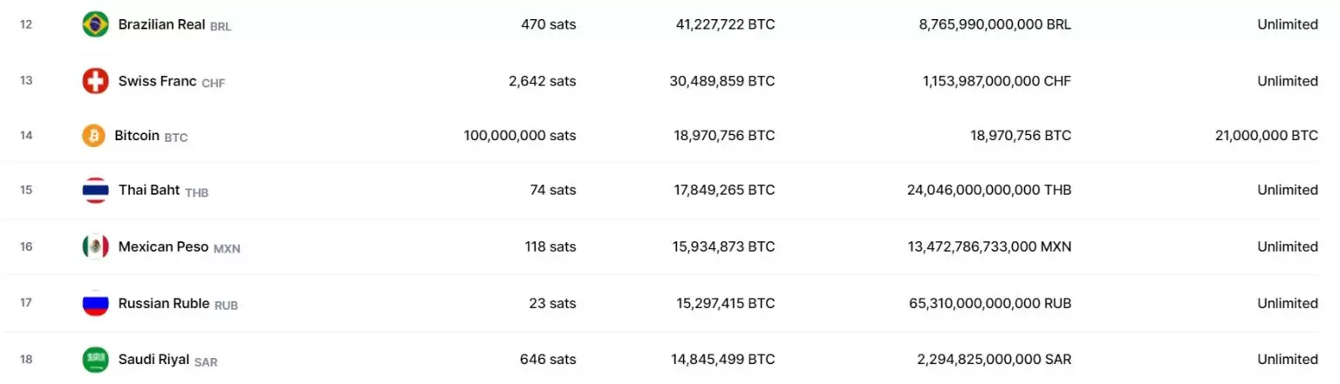Select the Mexican Peso name

click(x=164, y=246)
